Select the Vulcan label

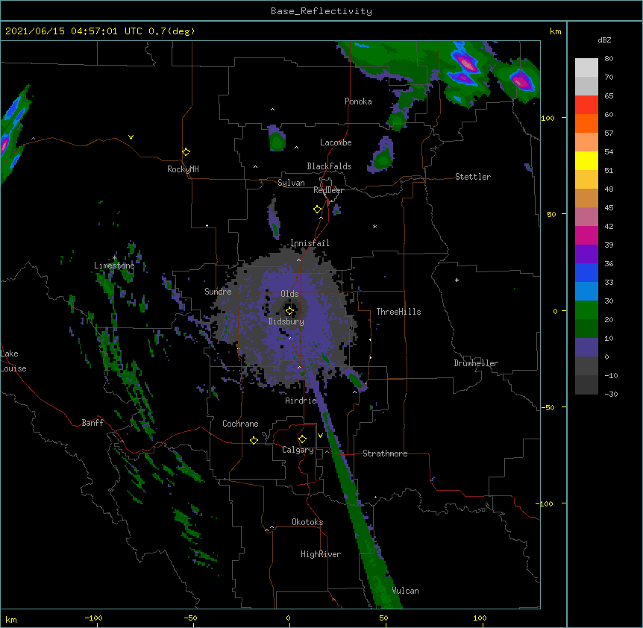point(405,591)
